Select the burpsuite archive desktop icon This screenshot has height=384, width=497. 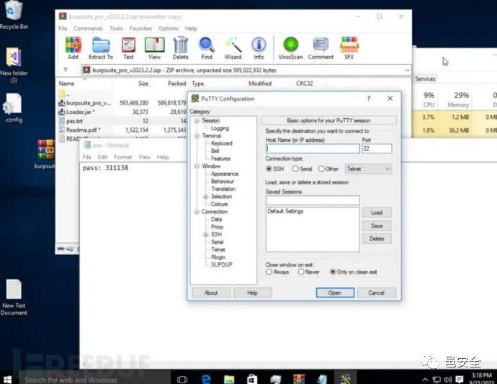tap(46, 154)
